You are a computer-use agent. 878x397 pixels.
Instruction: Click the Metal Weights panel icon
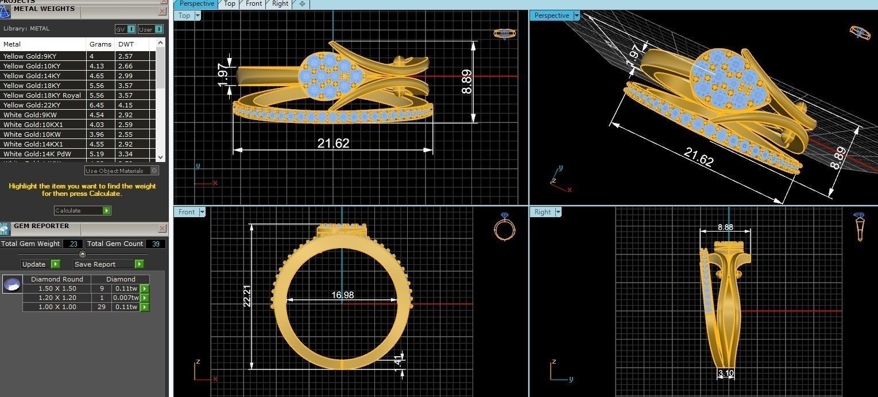click(5, 10)
